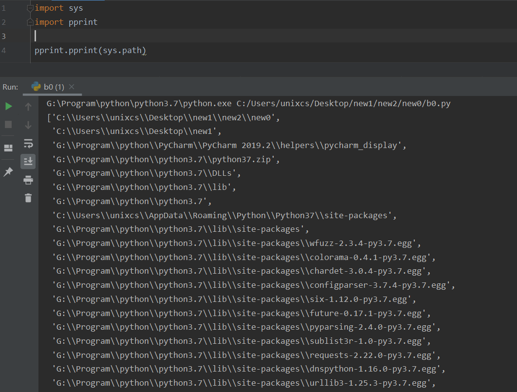Click the sublist3r-1.0 egg line
The image size is (517, 392).
(241, 341)
